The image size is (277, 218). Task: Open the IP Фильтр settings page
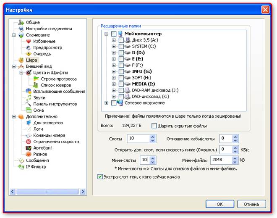click(x=36, y=167)
